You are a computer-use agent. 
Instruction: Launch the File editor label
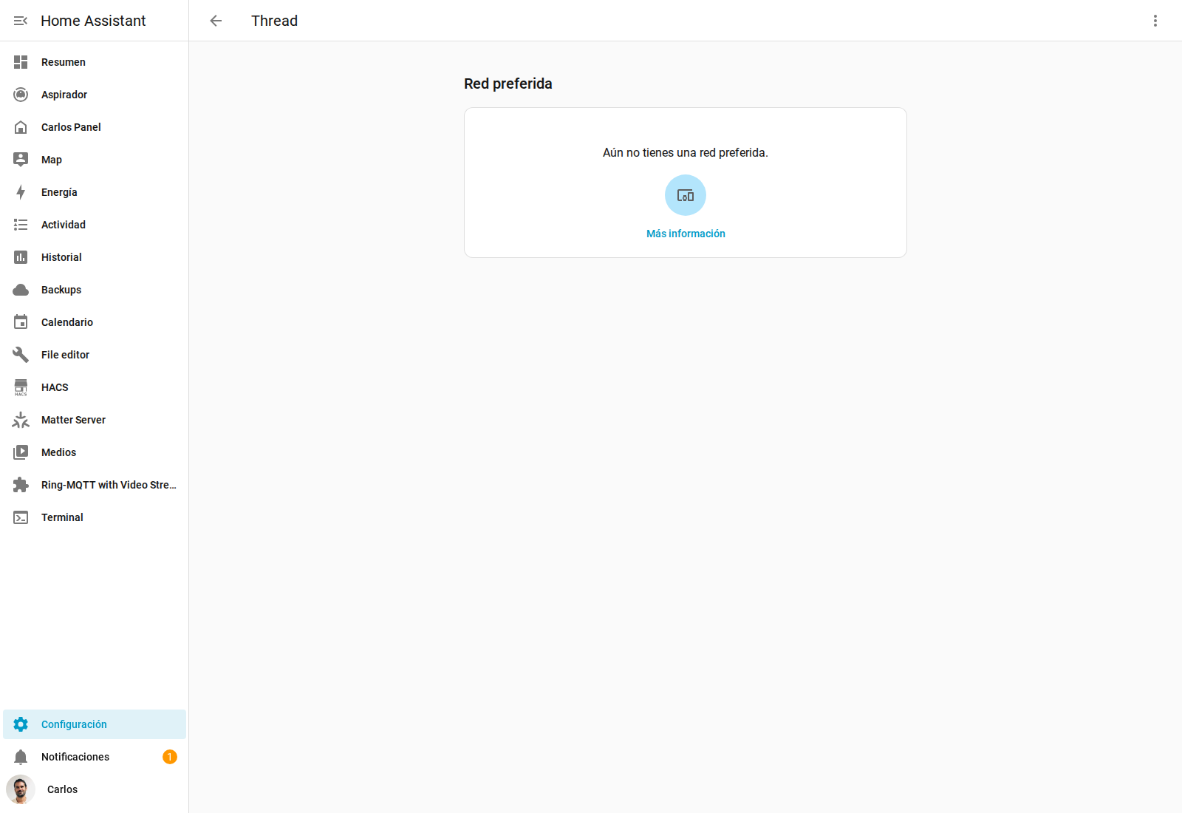pyautogui.click(x=65, y=355)
